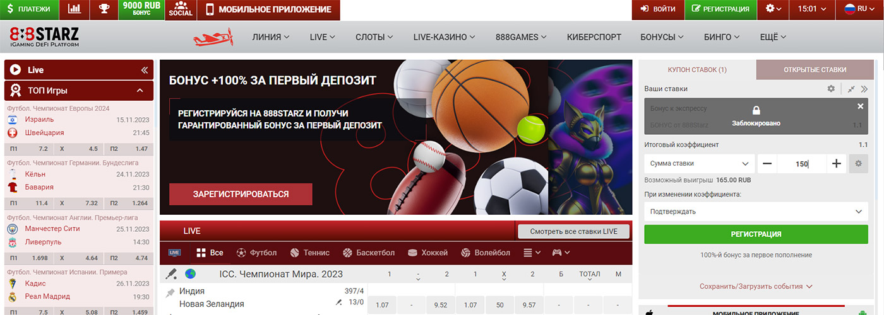Click the lock icon above Заблокировано
Image resolution: width=884 pixels, height=315 pixels.
coord(756,110)
